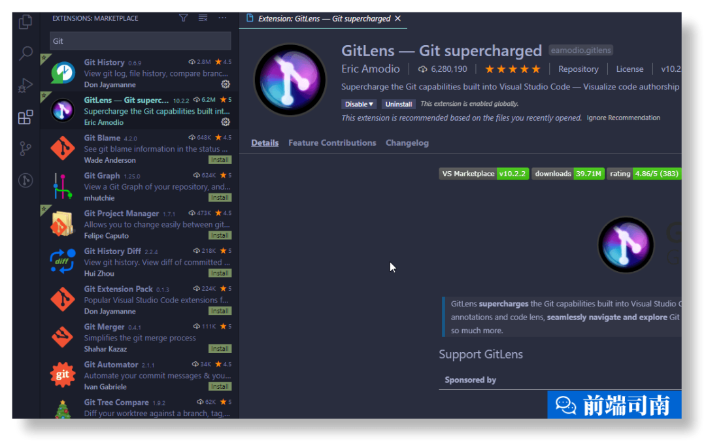
Task: Click the VS Marketplace v10.2.2 badge
Action: tap(484, 174)
